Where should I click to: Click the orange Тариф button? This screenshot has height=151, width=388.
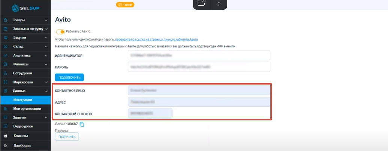125,5
